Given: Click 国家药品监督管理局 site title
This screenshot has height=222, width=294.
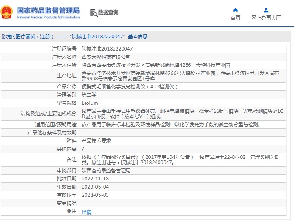Looking at the screenshot, I should pyautogui.click(x=48, y=11).
